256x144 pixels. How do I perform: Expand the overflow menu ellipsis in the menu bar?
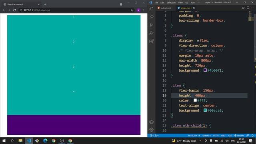(x=199, y=3)
